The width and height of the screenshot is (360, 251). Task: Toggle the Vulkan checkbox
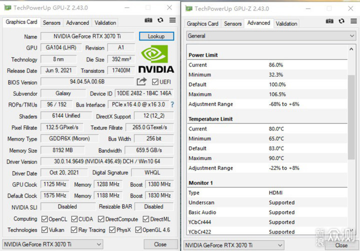[x=44, y=229]
